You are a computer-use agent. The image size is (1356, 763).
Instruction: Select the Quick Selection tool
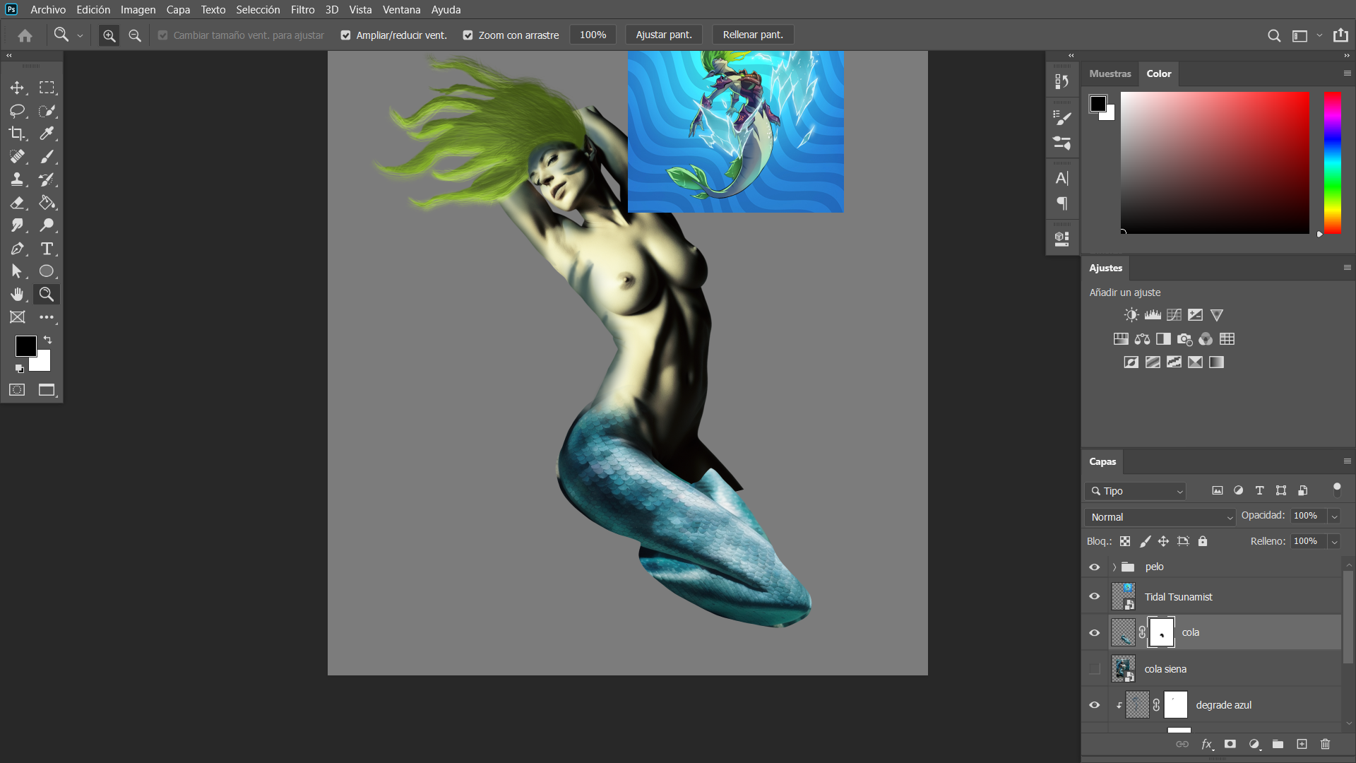(x=47, y=111)
